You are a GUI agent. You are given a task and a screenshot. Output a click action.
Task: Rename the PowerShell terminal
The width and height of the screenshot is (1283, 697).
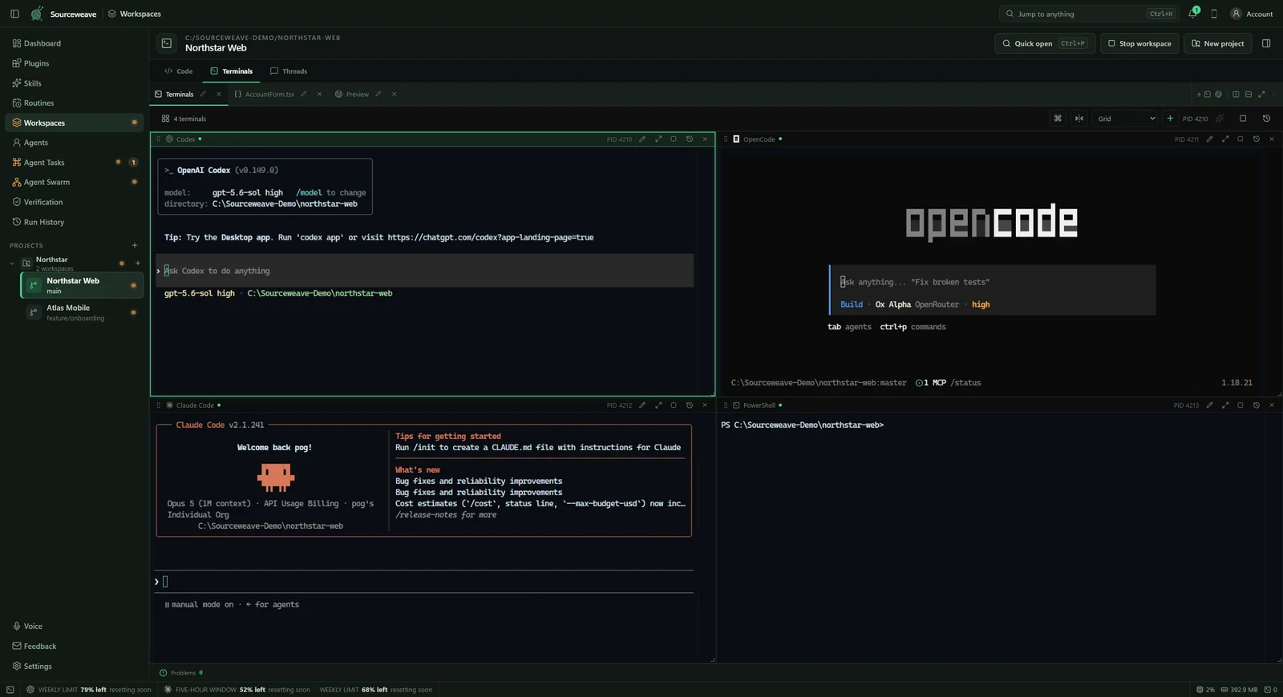pyautogui.click(x=1210, y=405)
